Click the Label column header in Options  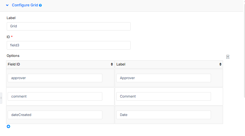click(169, 65)
